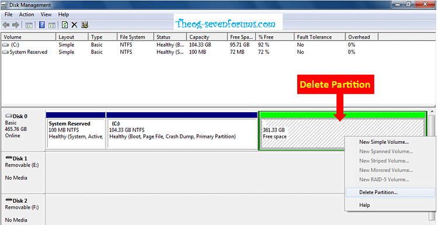438x225 pixels.
Task: Sort by the Status column header
Action: coord(170,37)
